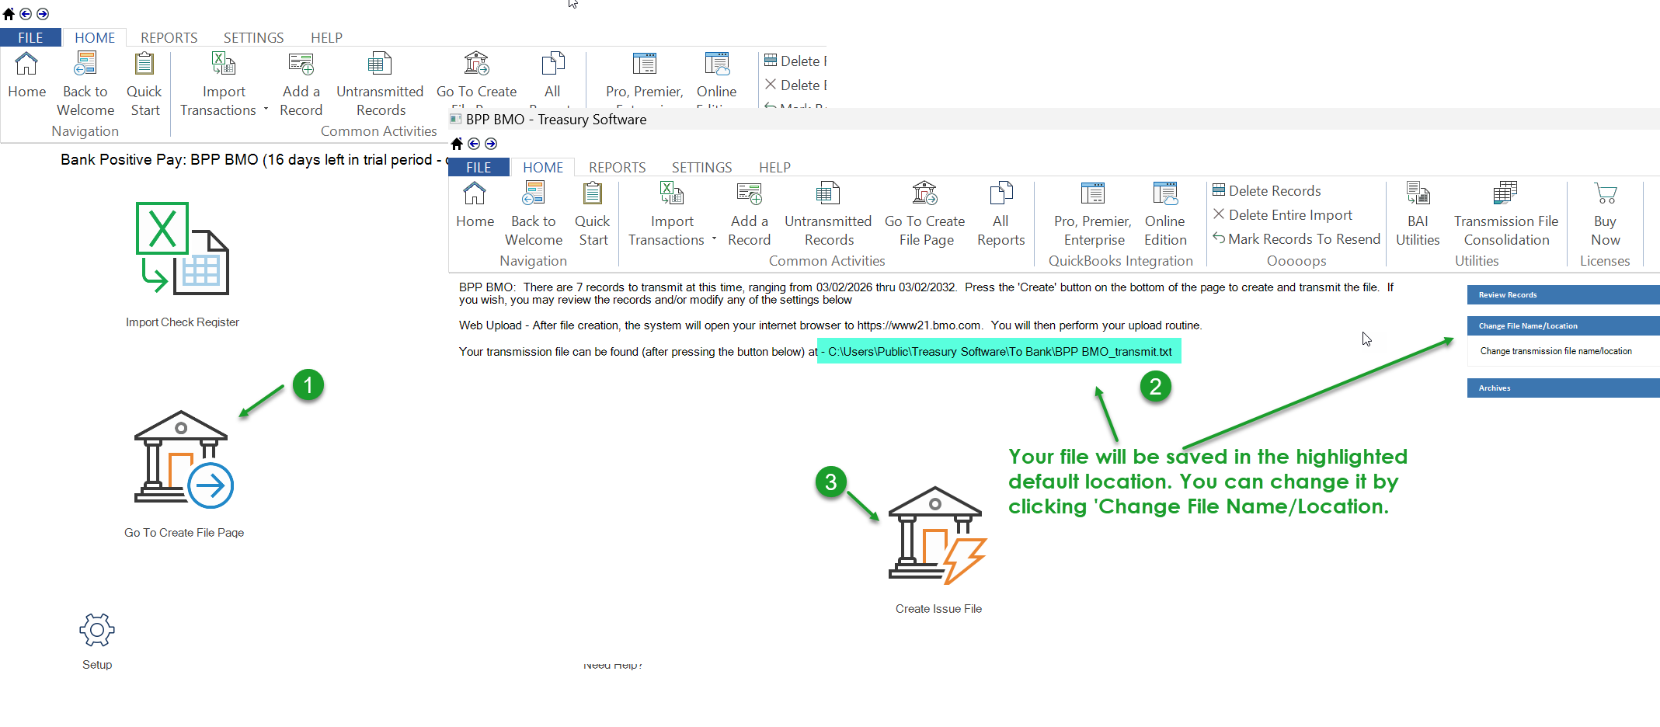
Task: Click the Create Issue File bank icon
Action: coord(937,536)
